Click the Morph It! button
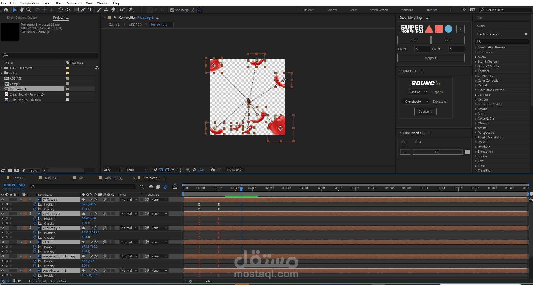533x285 pixels. click(x=431, y=58)
